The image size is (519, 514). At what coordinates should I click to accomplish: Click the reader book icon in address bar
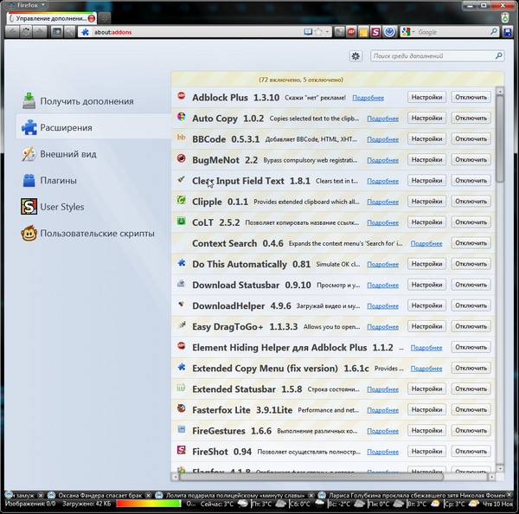click(x=308, y=32)
